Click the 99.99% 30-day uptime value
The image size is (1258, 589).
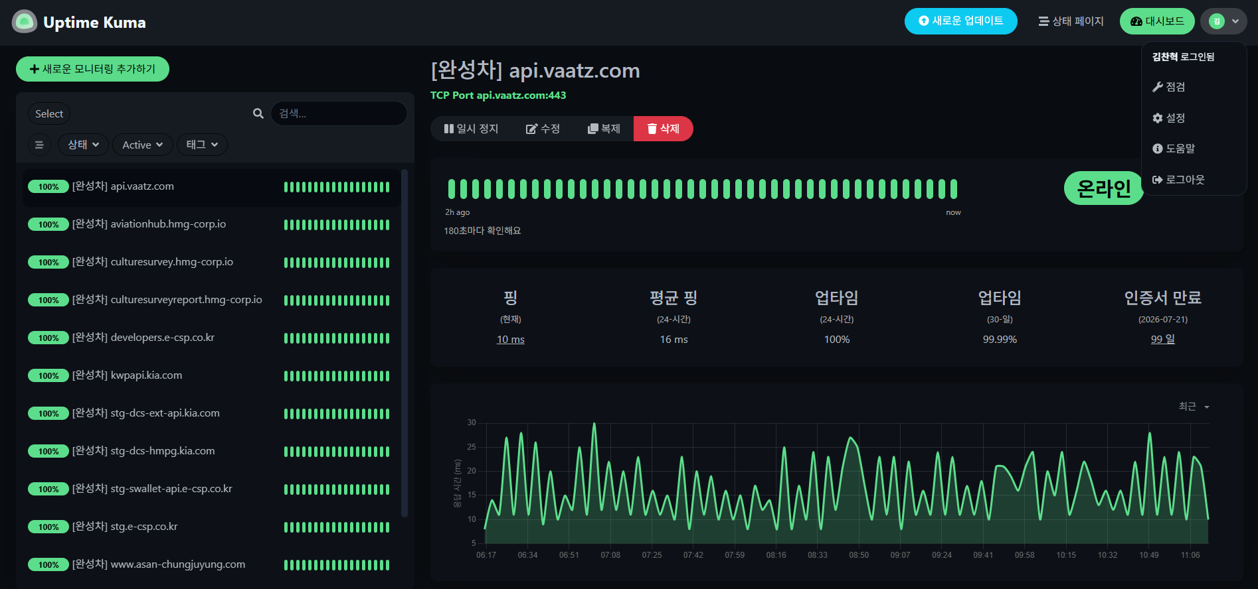point(1000,340)
